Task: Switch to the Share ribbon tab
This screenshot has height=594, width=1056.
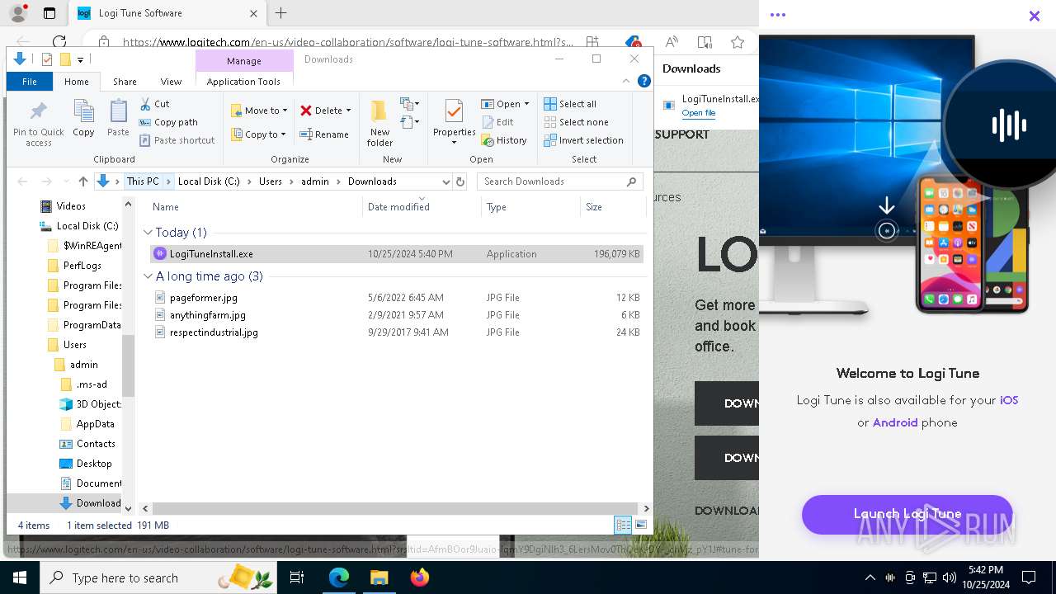Action: pyautogui.click(x=125, y=82)
